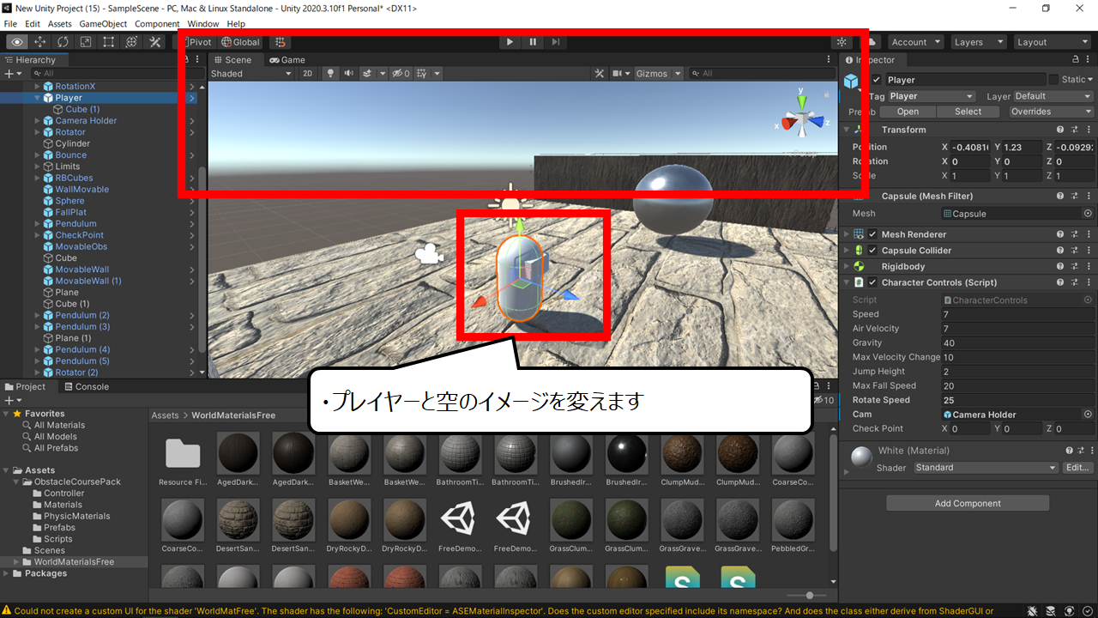Toggle scene lighting bulb icon
Screen dimensions: 1098x618
(x=331, y=74)
